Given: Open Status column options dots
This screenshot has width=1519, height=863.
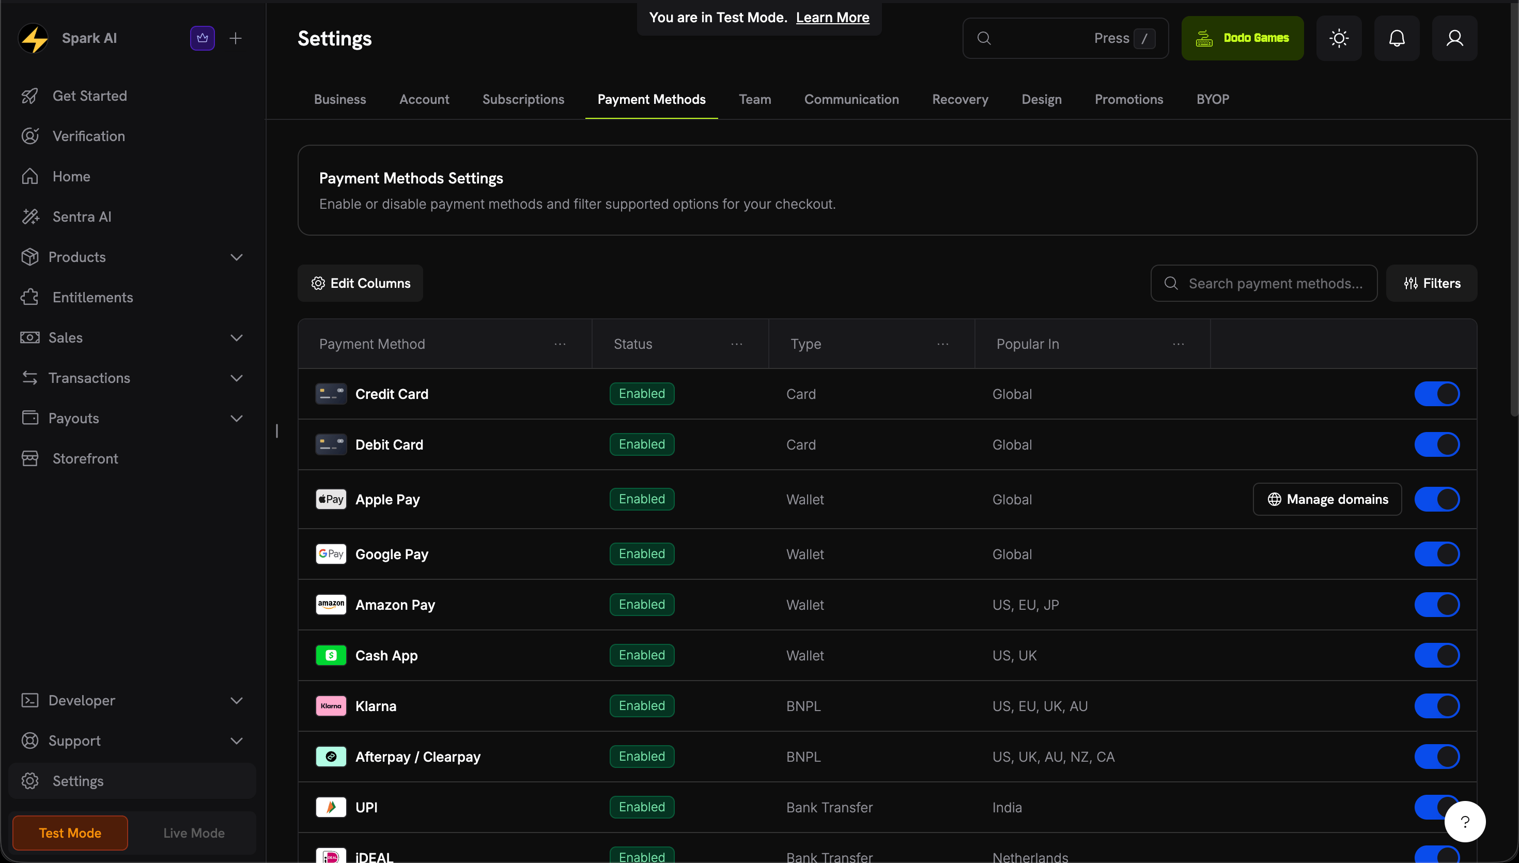Looking at the screenshot, I should click(736, 344).
